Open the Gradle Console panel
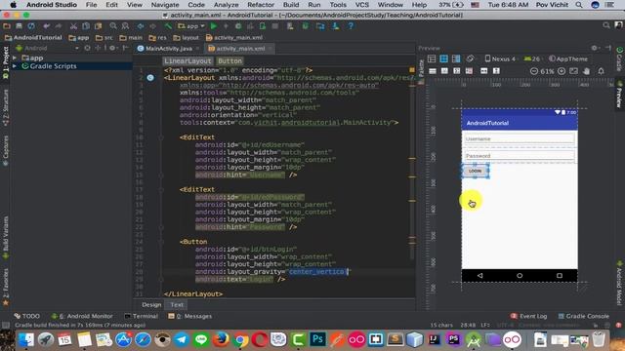The width and height of the screenshot is (625, 351). pyautogui.click(x=584, y=316)
